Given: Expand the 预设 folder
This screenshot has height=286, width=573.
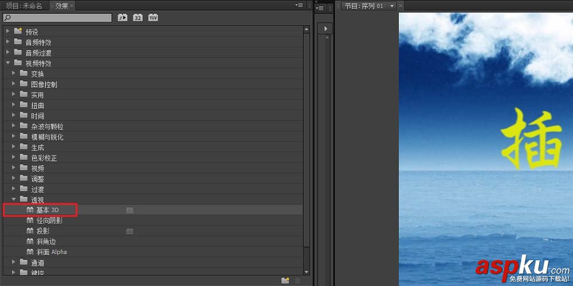Looking at the screenshot, I should point(8,31).
